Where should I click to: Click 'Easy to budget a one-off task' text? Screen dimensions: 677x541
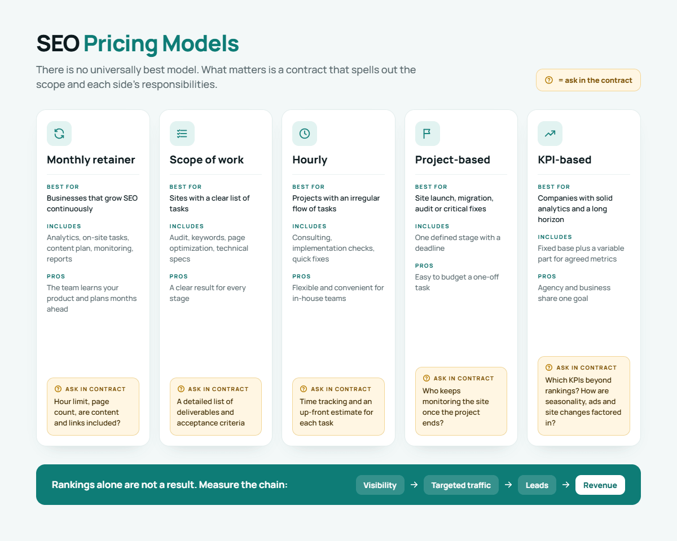coord(457,282)
